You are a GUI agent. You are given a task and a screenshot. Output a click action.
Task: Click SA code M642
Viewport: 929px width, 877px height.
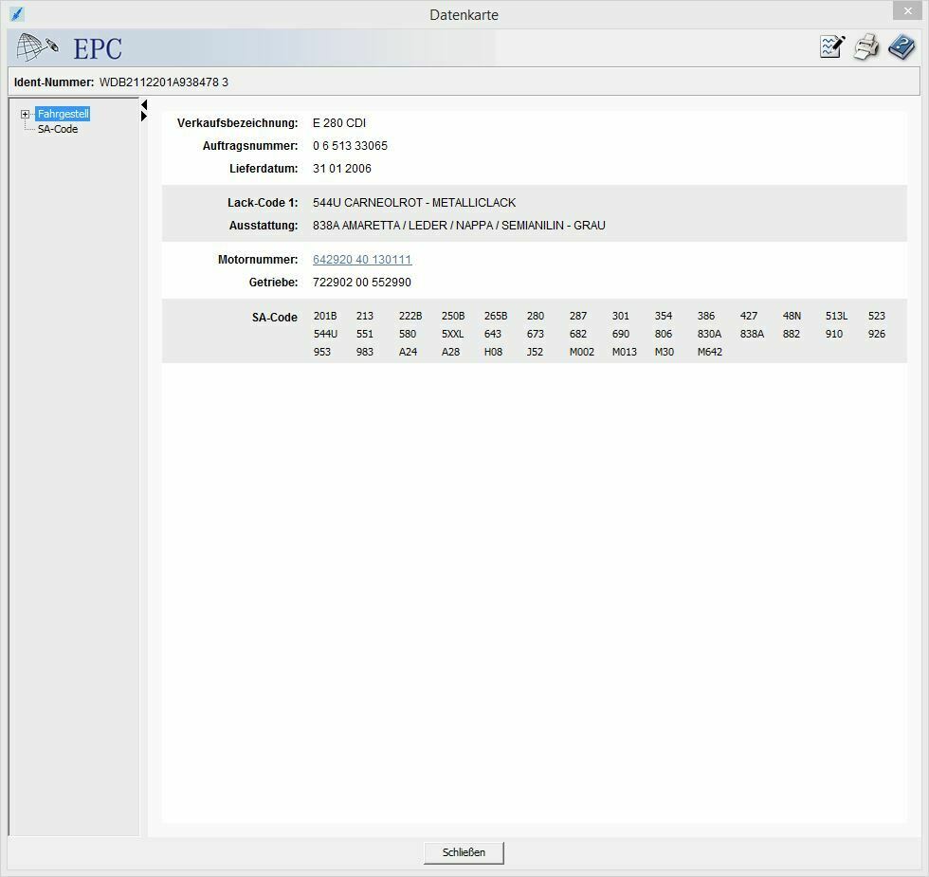pyautogui.click(x=709, y=352)
